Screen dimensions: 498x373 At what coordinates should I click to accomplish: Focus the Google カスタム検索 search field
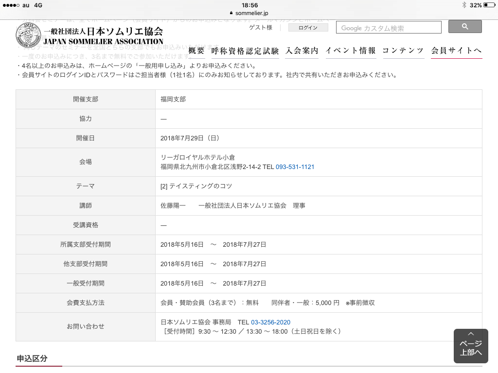[389, 28]
